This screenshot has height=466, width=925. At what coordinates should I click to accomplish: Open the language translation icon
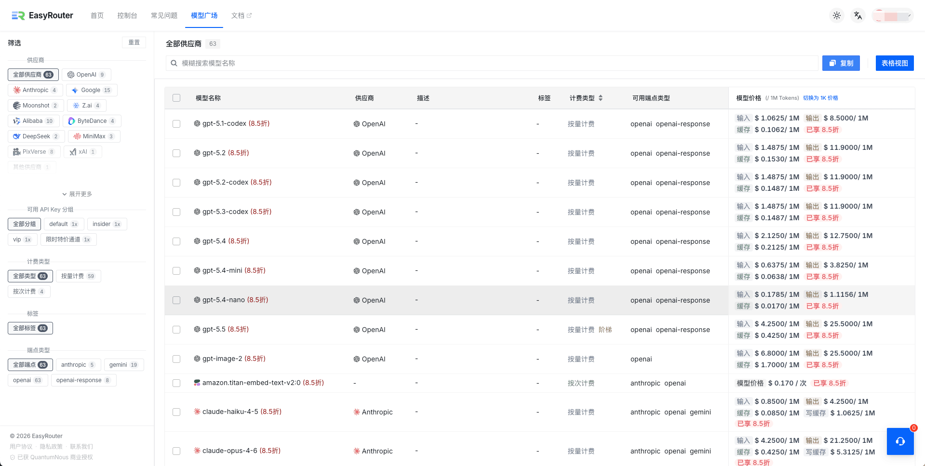coord(858,15)
